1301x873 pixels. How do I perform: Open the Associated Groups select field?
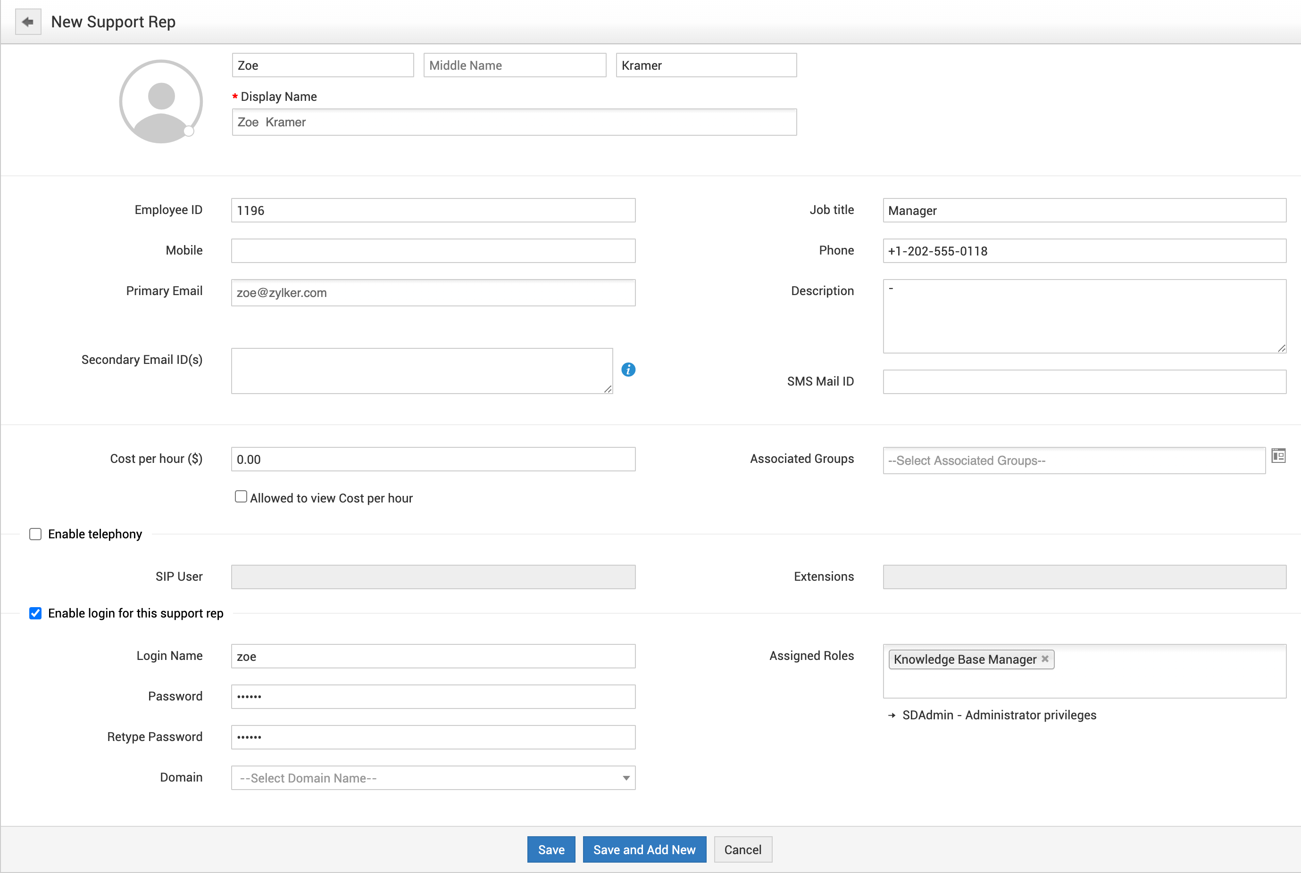[x=1073, y=461]
